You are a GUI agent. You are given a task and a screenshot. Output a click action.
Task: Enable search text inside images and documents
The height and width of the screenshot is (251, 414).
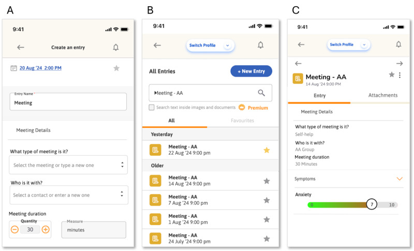click(152, 108)
